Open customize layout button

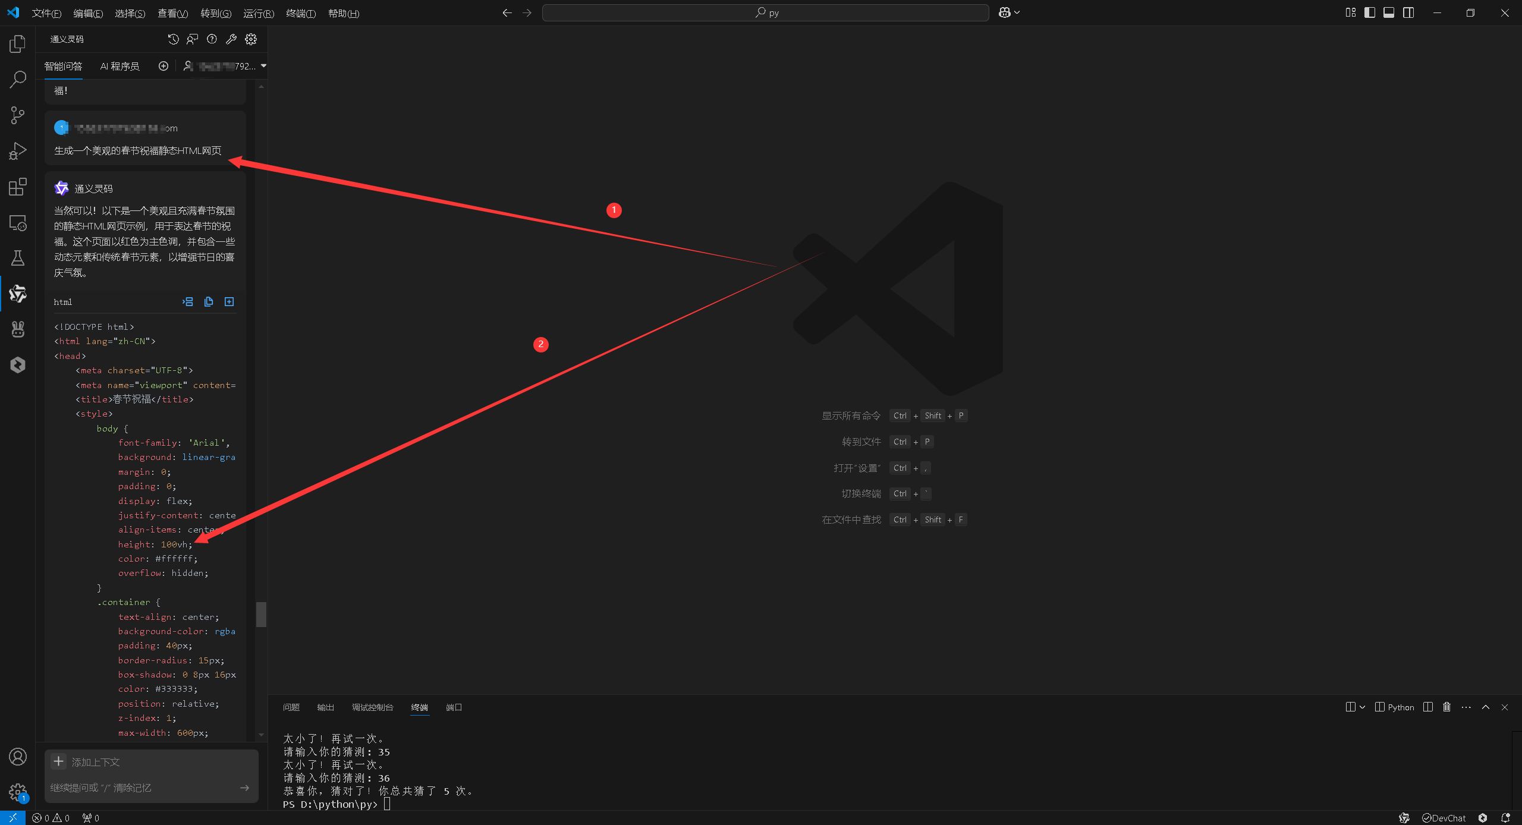[x=1351, y=12]
